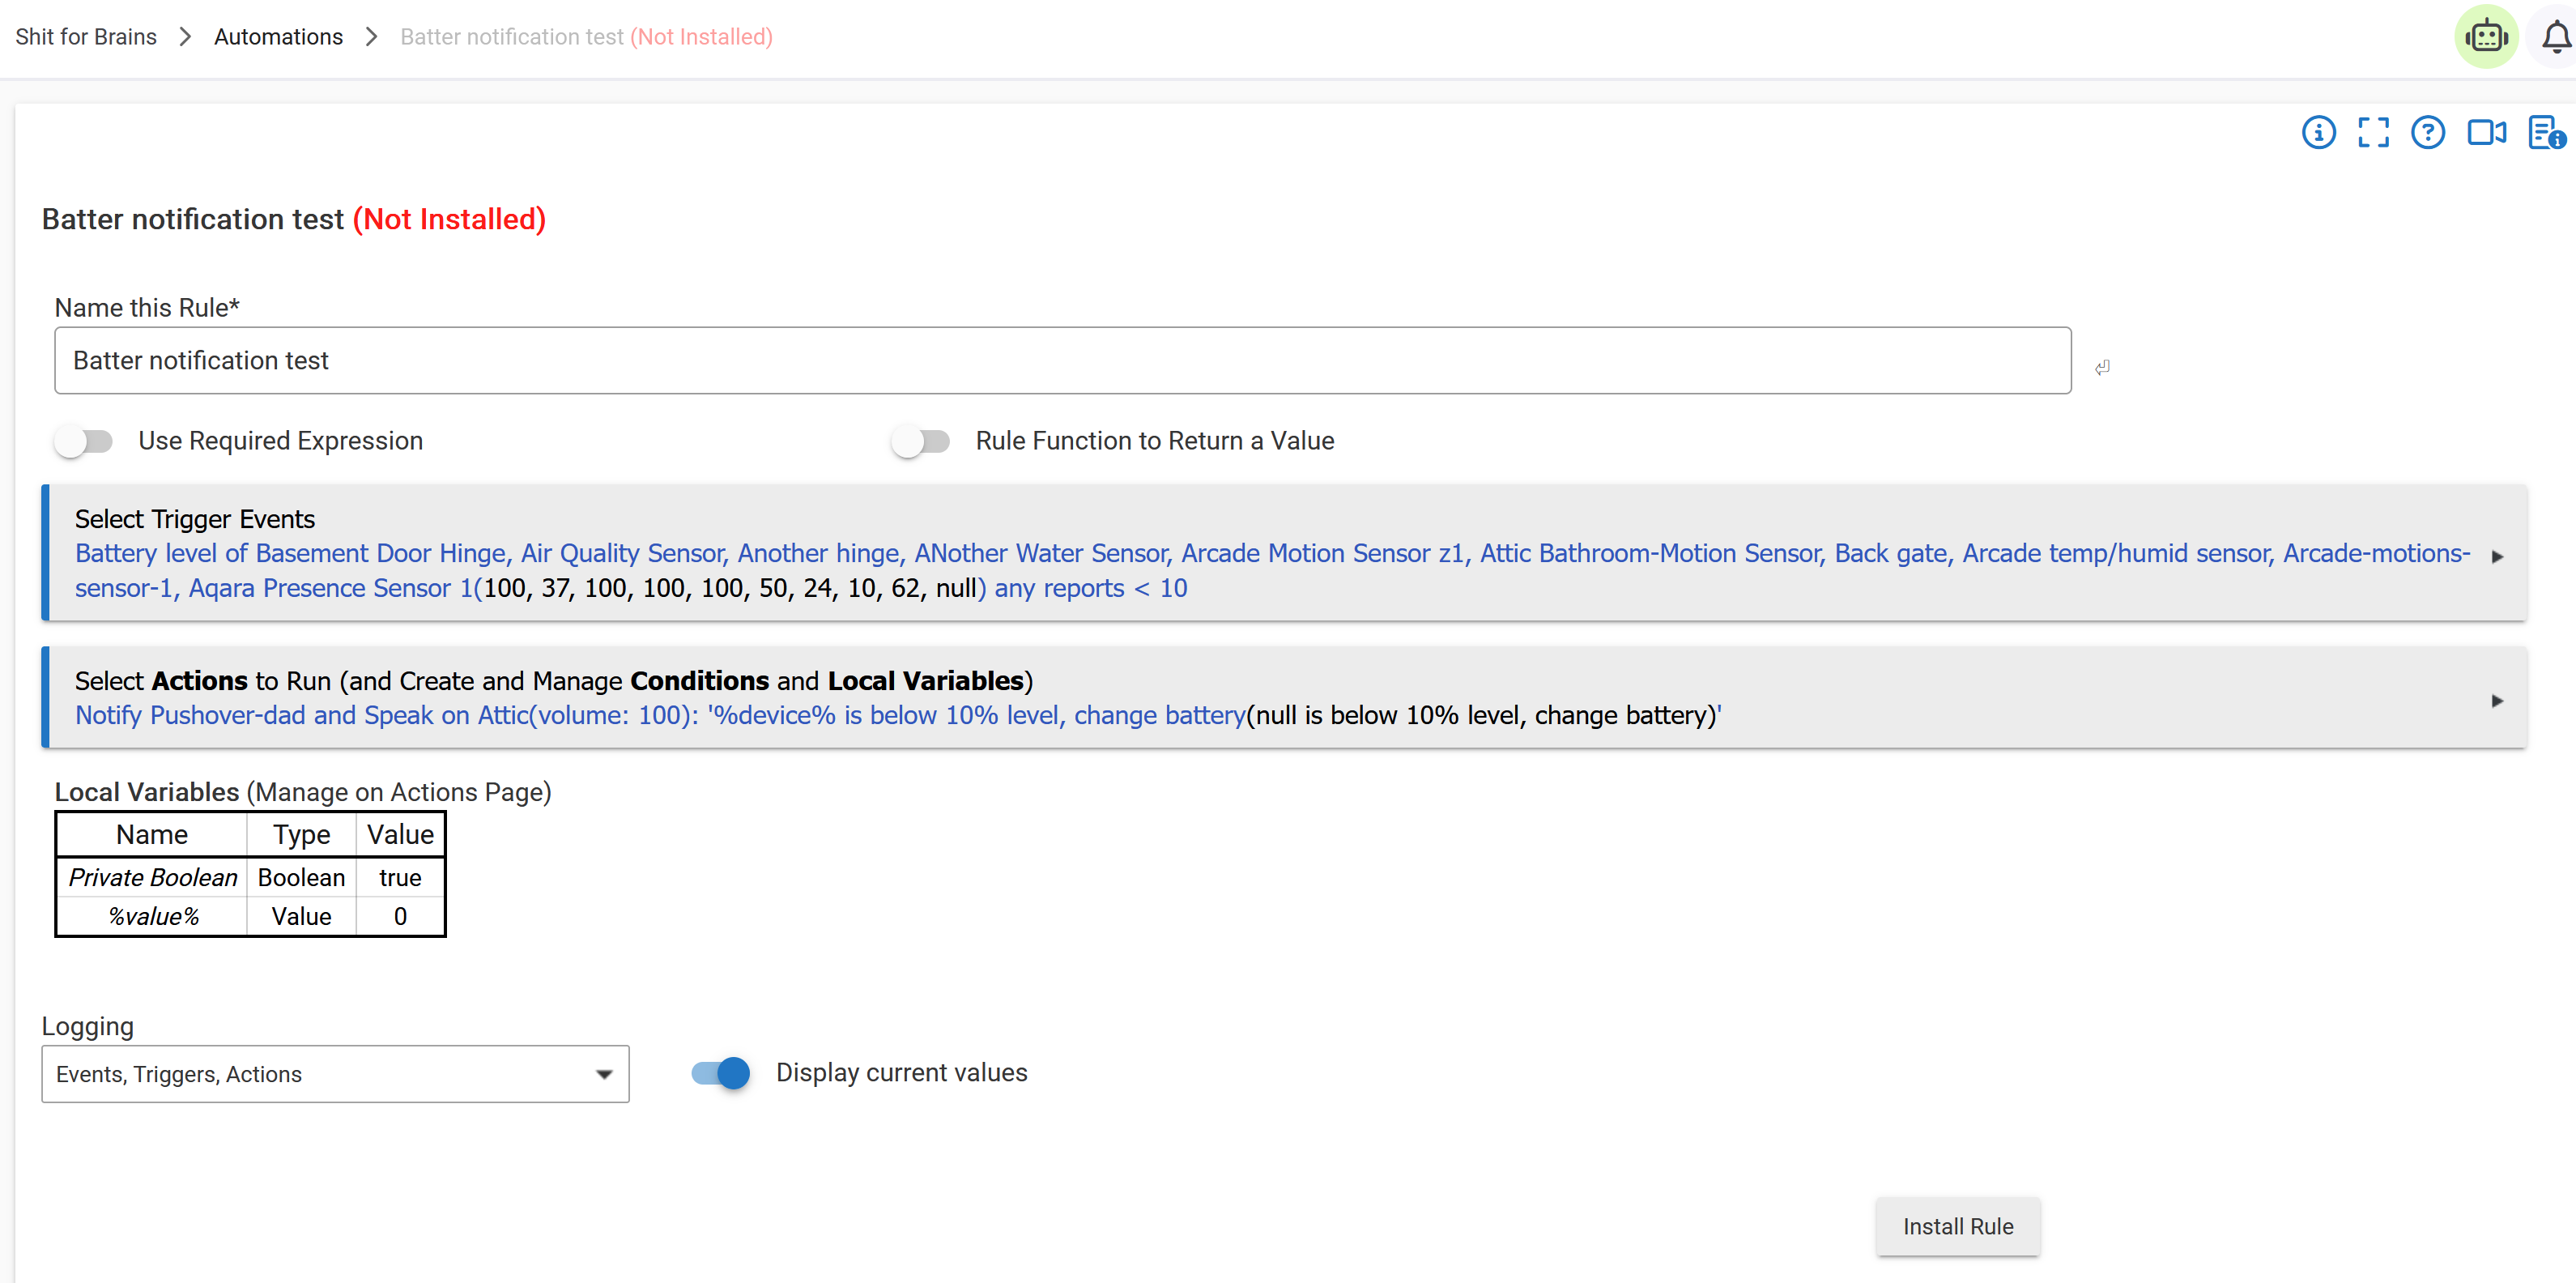Click the return arrow beside rule name
The image size is (2576, 1283).
tap(2102, 367)
